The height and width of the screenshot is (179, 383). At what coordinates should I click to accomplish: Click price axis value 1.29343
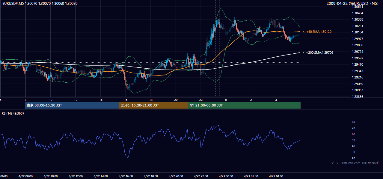coord(358,71)
